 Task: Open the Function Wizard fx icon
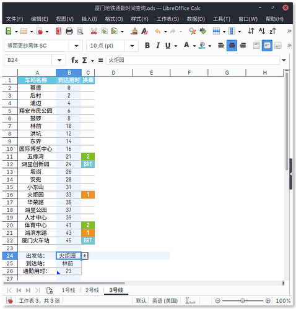pyautogui.click(x=74, y=60)
